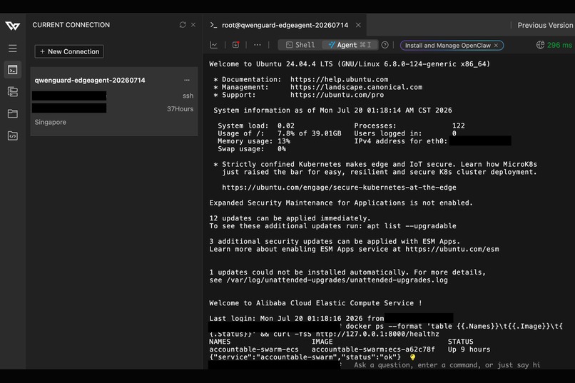
Task: Open more options for qwenguard-edgeagent-20260714
Action: click(187, 80)
